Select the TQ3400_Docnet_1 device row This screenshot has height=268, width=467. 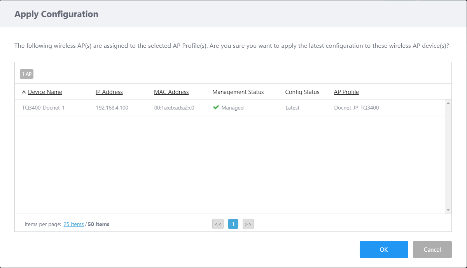click(43, 108)
